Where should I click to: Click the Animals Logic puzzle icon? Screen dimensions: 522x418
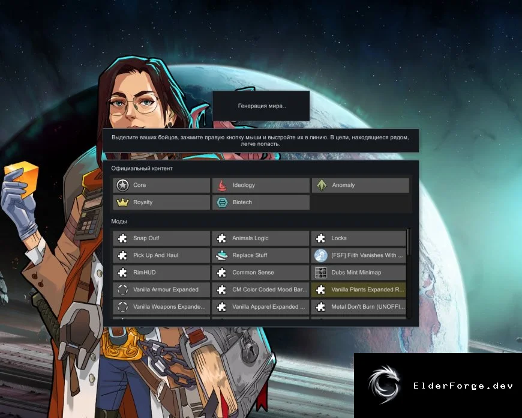click(x=221, y=238)
